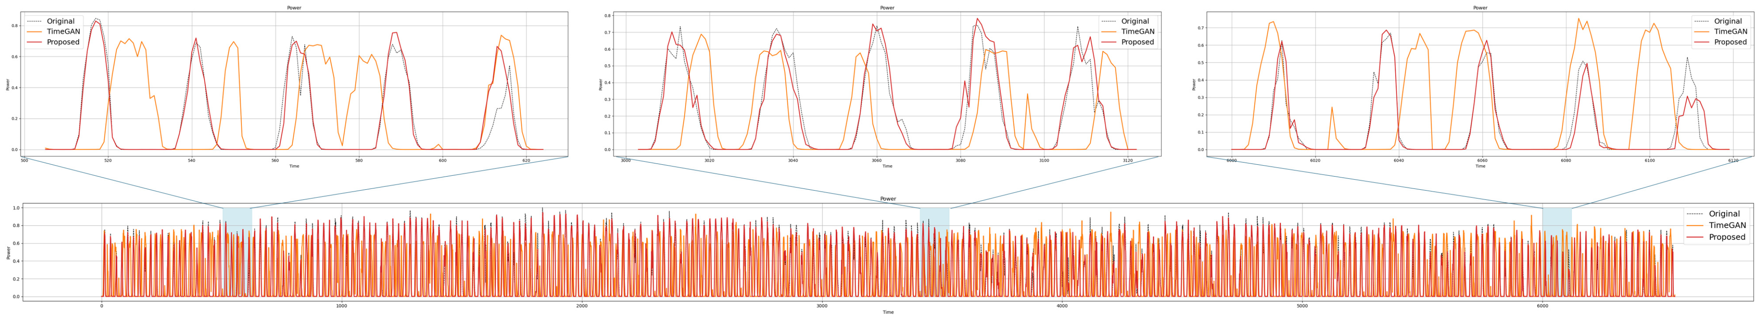1764x324 pixels.
Task: Select the Proposed legend entry in the bottom plot
Action: pyautogui.click(x=1726, y=237)
